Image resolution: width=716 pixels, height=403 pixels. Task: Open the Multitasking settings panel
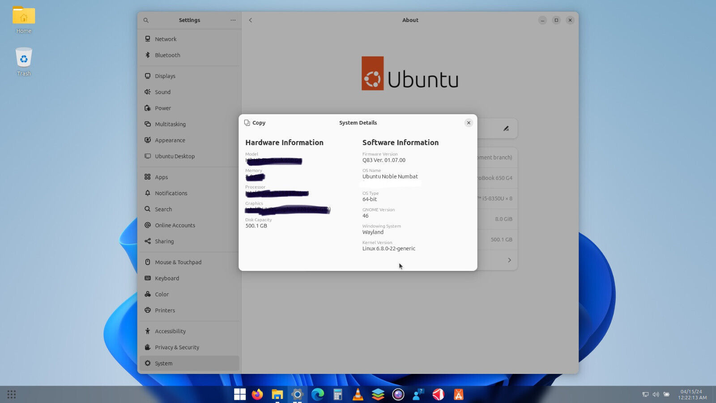click(189, 124)
